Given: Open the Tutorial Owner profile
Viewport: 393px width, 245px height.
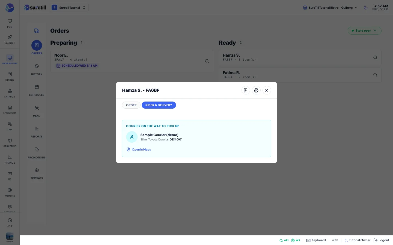Looking at the screenshot, I should [358, 240].
